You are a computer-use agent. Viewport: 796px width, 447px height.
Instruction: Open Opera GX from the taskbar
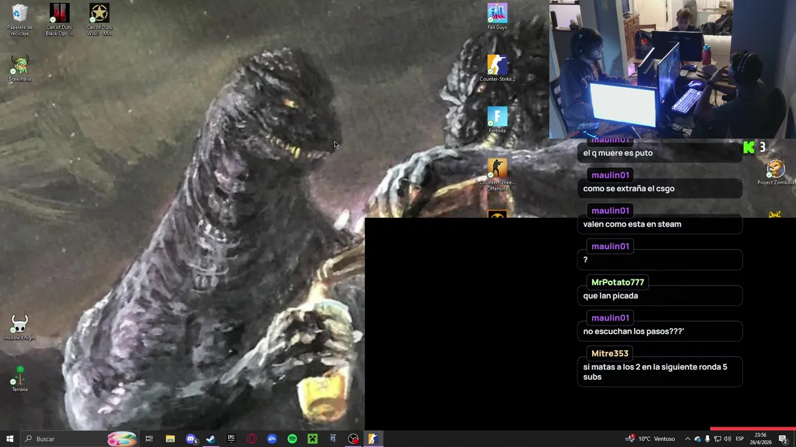coord(251,439)
